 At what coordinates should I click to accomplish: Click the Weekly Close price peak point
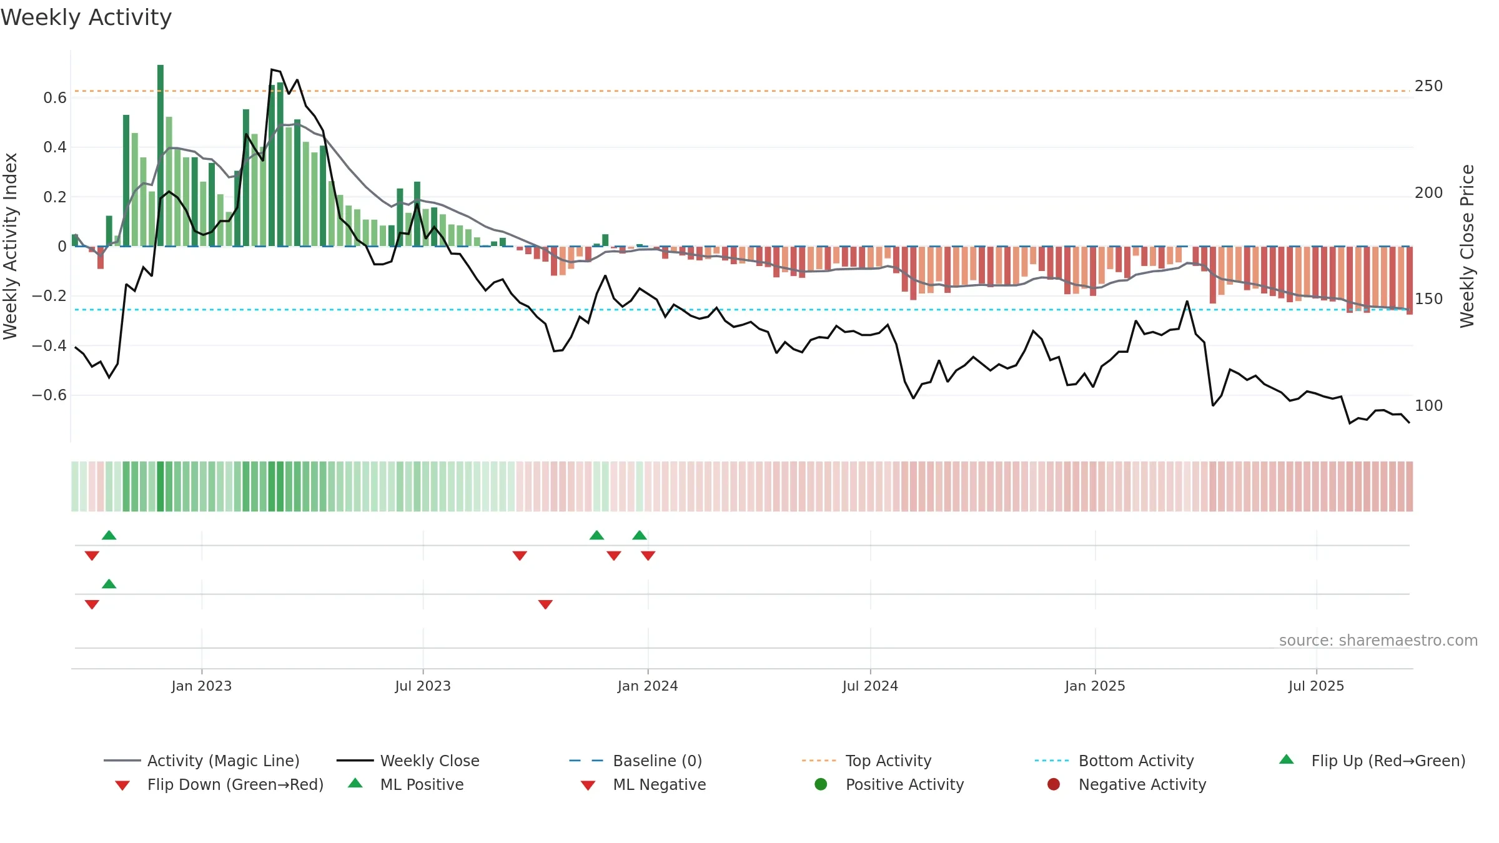(x=272, y=69)
